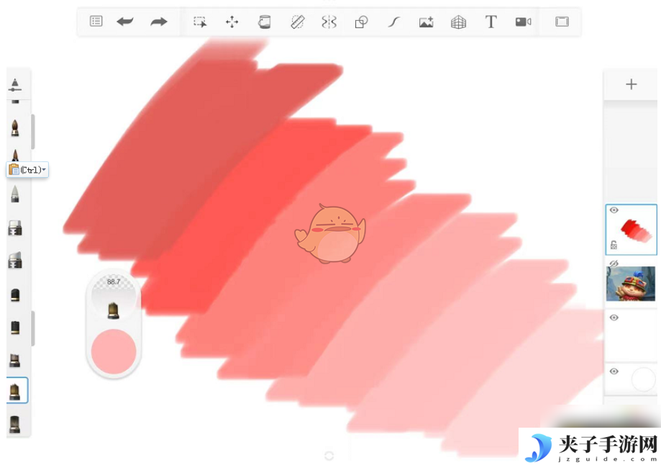The height and width of the screenshot is (468, 661).
Task: Click the brush palette lower scrollbar
Action: click(x=33, y=328)
